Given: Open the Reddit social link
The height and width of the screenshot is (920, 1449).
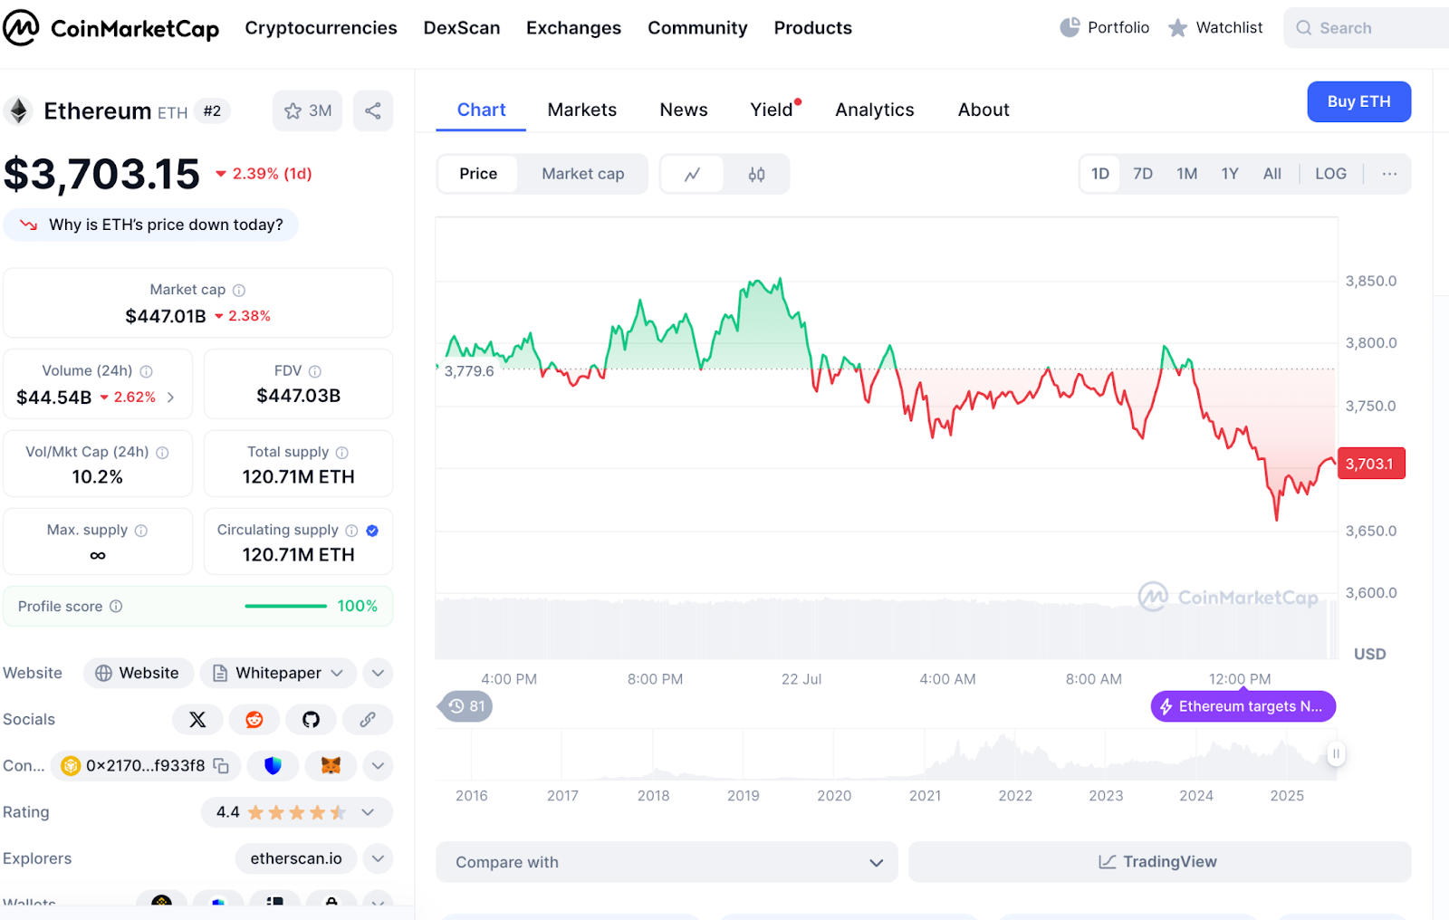Looking at the screenshot, I should coord(254,720).
